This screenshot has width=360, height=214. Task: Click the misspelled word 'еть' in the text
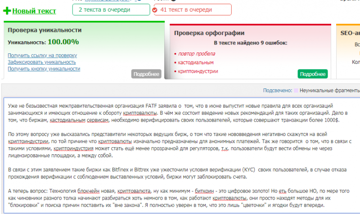coord(283,191)
